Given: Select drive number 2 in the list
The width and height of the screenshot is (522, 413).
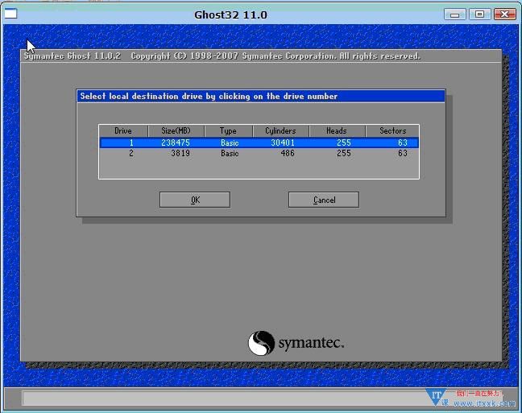Looking at the screenshot, I should (131, 153).
